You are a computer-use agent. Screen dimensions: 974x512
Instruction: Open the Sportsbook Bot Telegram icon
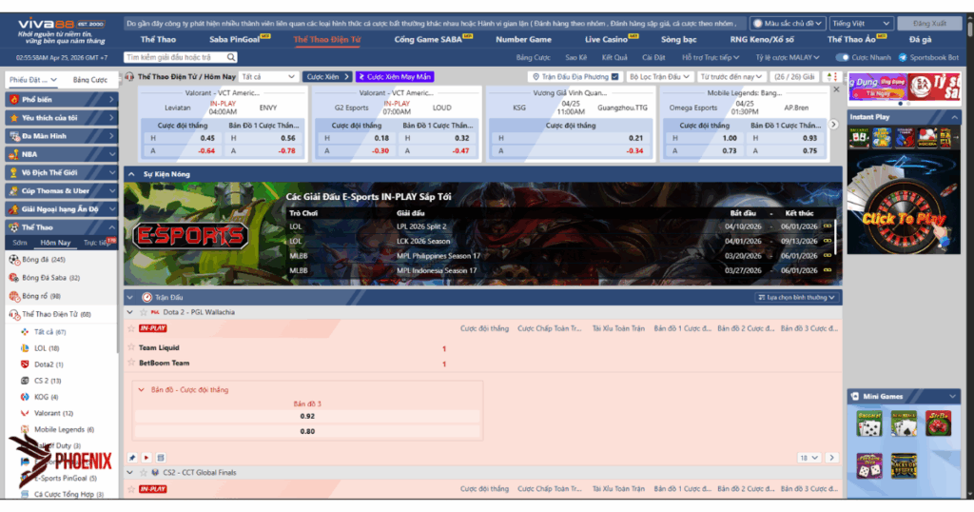903,57
